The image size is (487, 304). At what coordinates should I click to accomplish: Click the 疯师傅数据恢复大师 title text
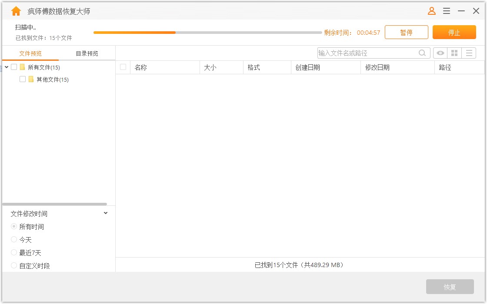(59, 11)
